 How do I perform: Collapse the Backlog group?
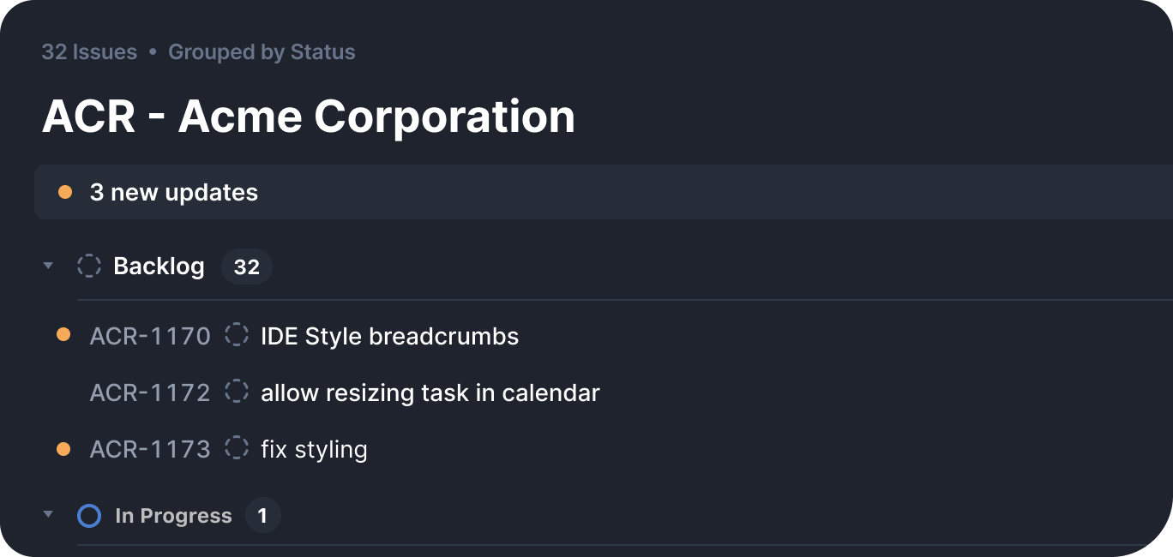tap(49, 267)
